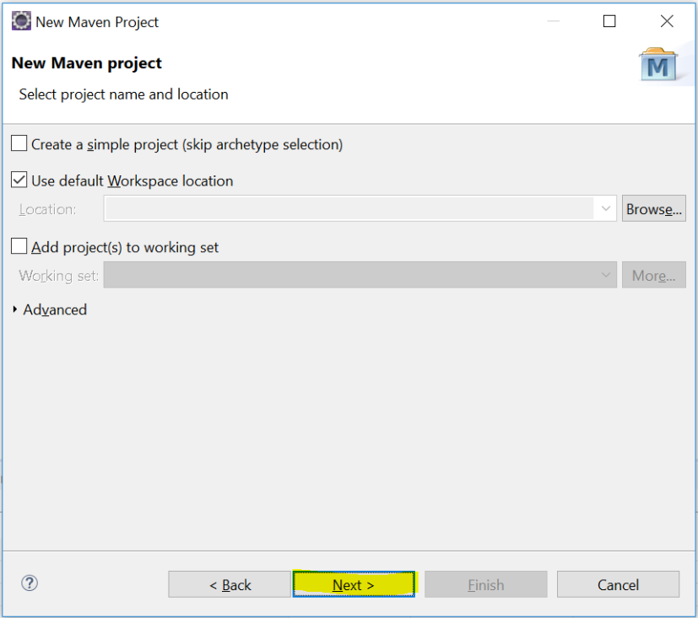Go back with the Back button
Image resolution: width=698 pixels, height=618 pixels.
(229, 584)
